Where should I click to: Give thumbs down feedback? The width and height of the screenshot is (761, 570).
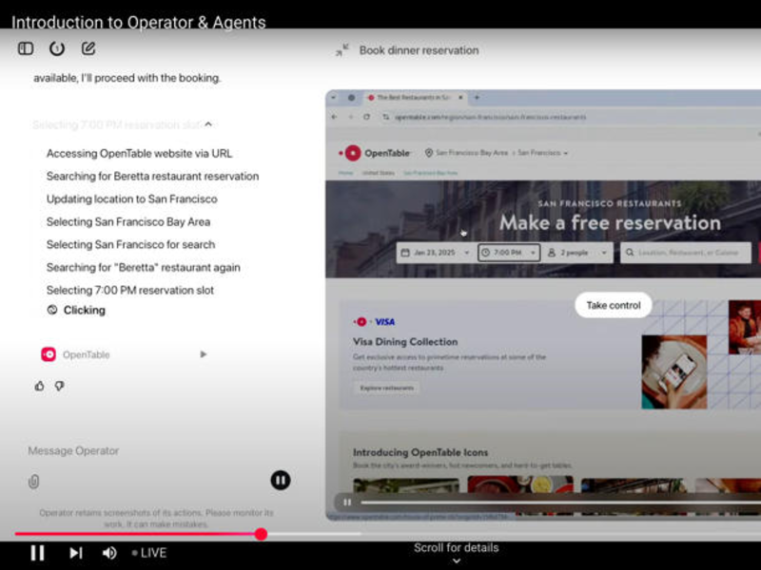[x=59, y=386]
